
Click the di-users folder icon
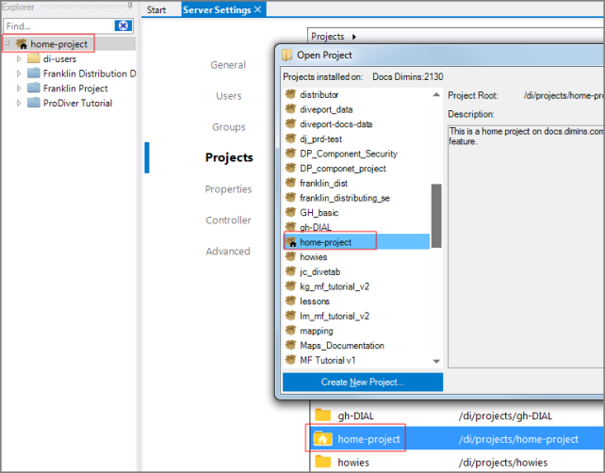[34, 58]
